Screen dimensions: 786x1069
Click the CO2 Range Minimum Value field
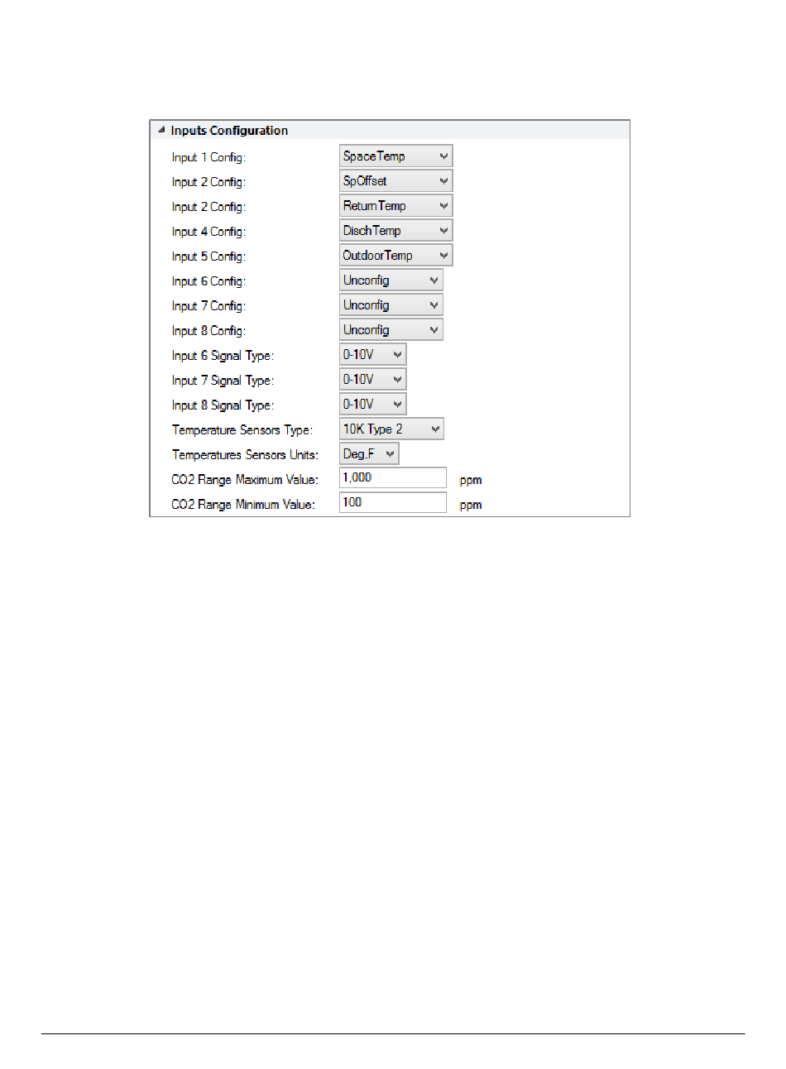coord(393,503)
